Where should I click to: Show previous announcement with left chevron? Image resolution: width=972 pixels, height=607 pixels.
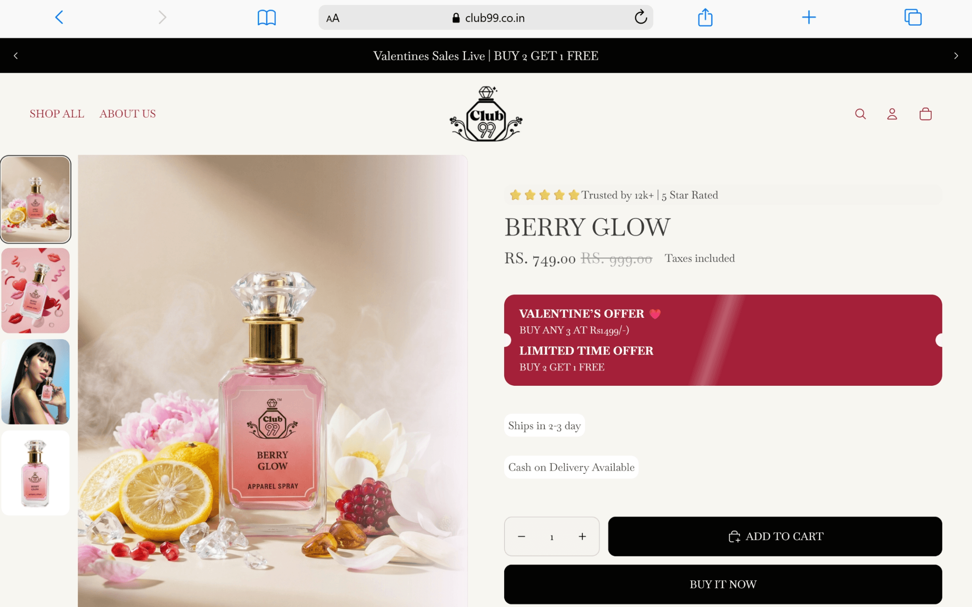tap(16, 56)
